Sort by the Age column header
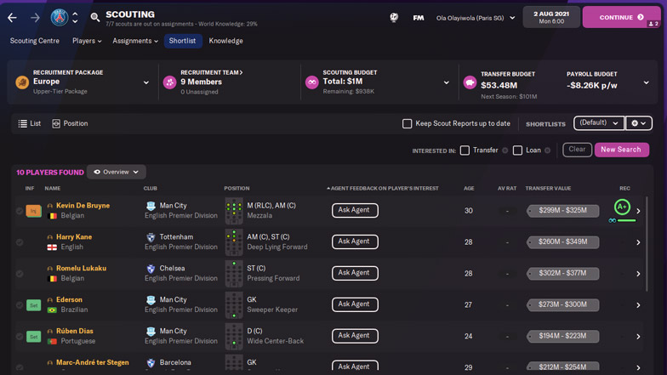This screenshot has height=375, width=667. pyautogui.click(x=469, y=189)
